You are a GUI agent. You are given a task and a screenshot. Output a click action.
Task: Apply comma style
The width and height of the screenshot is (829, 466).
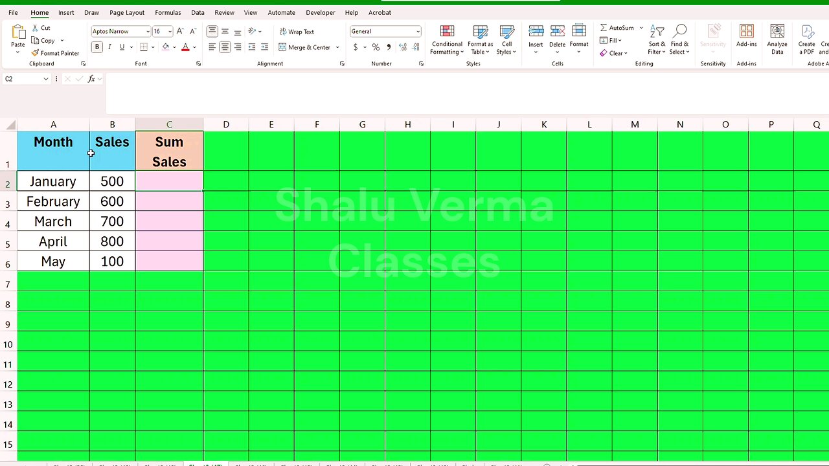389,47
